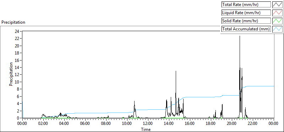
Task: Click the Time x-axis label
Action: [x=146, y=129]
